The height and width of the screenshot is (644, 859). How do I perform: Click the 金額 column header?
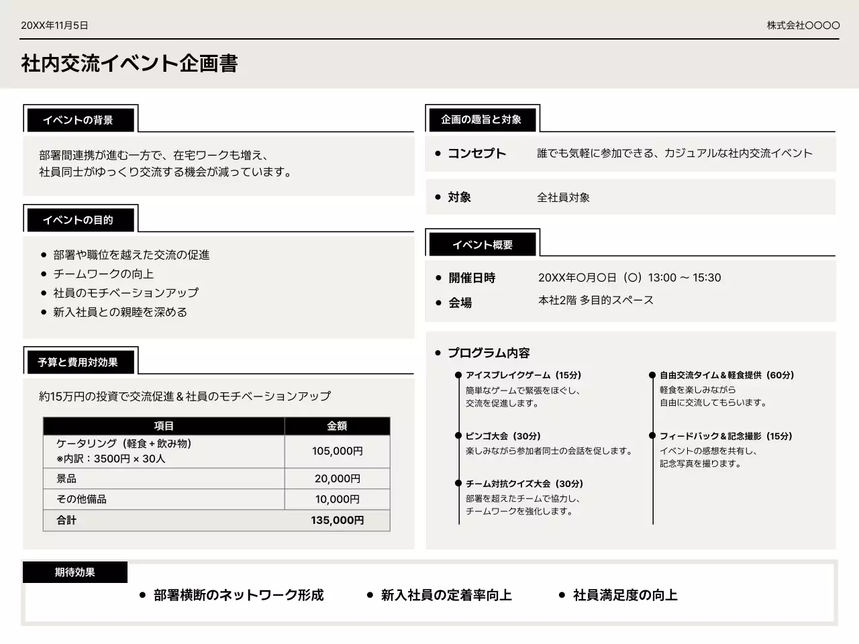(336, 425)
